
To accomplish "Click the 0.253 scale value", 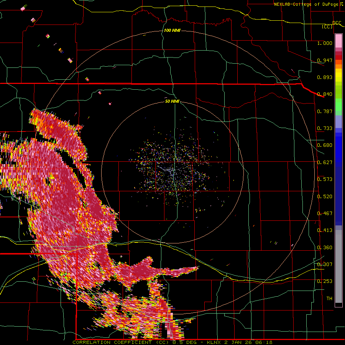I will click(x=325, y=281).
